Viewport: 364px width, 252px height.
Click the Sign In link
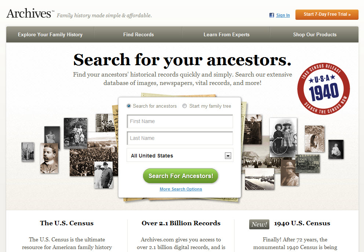283,15
